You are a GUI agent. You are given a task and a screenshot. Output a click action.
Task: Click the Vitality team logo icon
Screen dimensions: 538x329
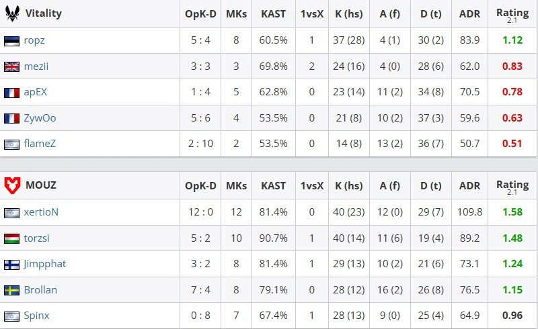click(12, 13)
